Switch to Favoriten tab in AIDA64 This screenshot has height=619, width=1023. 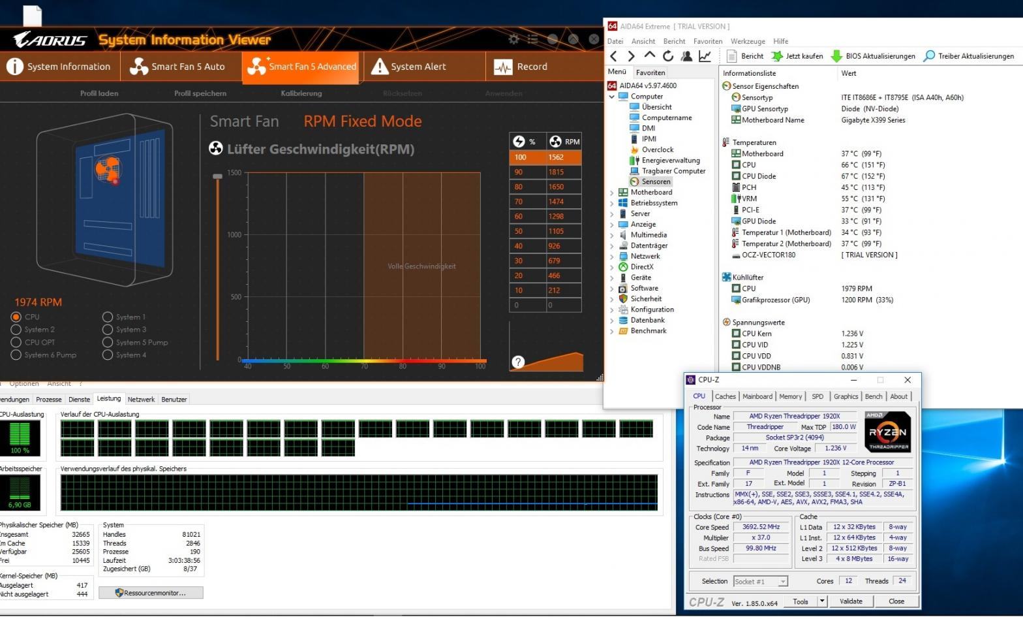[650, 72]
